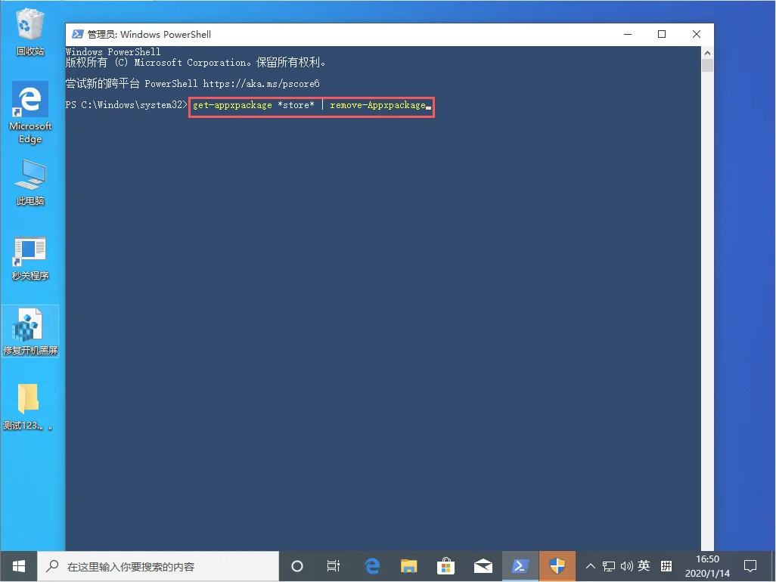Viewport: 776px width, 582px height.
Task: Launch Edge from the taskbar
Action: (371, 566)
